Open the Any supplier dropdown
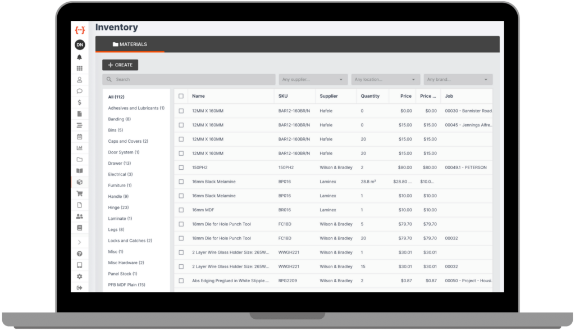575x330 pixels. (313, 79)
